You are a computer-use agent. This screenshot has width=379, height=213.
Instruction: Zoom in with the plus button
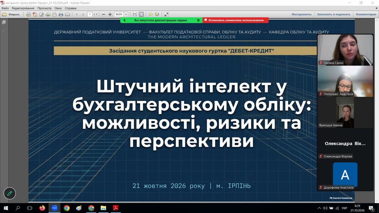click(110, 14)
